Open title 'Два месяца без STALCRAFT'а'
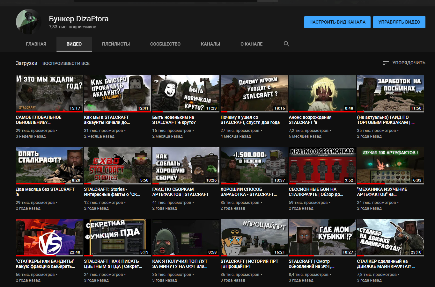The width and height of the screenshot is (435, 287). click(x=45, y=192)
